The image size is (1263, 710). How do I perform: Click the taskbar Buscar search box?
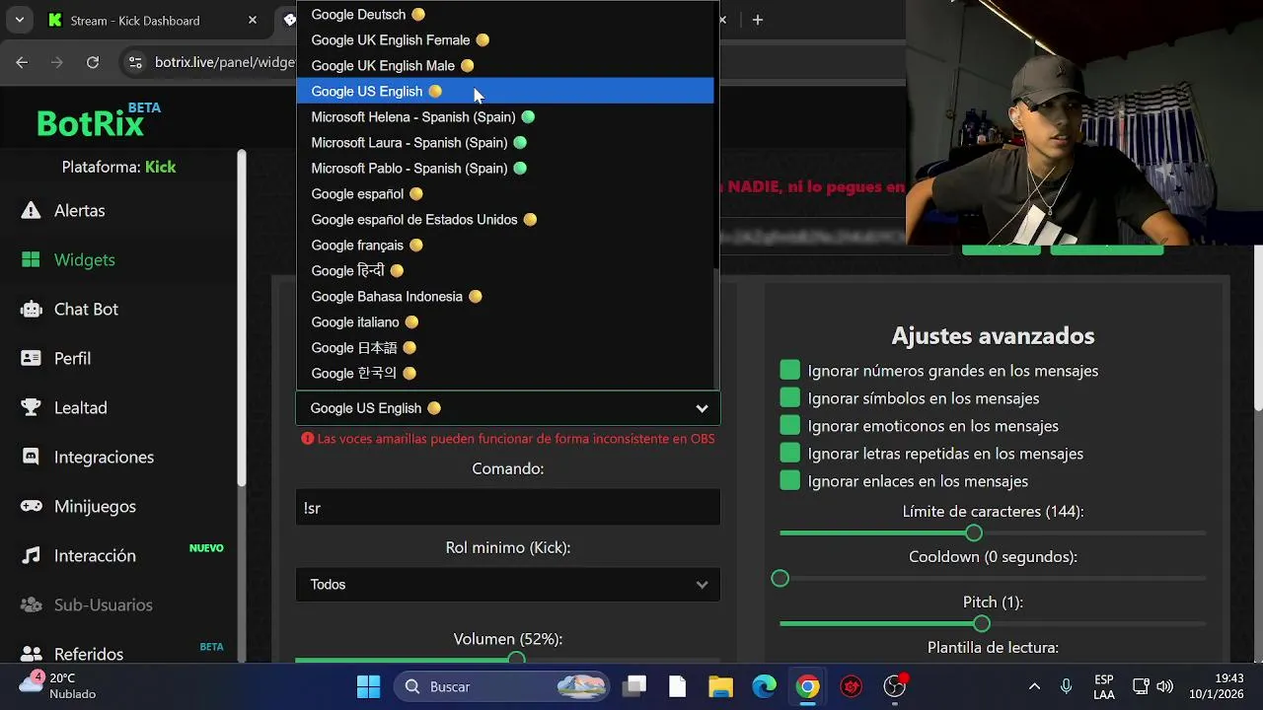[502, 686]
